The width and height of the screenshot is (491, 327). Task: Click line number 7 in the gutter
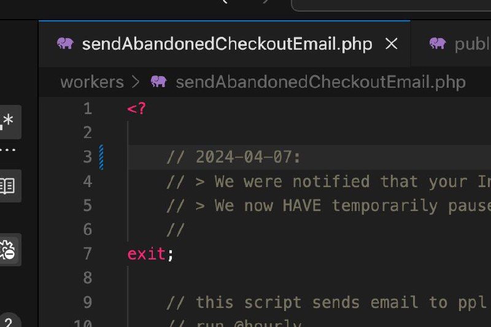(88, 253)
